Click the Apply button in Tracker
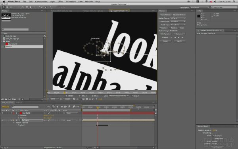Image resolution: width=238 pixels, height=149 pixels. (x=179, y=41)
